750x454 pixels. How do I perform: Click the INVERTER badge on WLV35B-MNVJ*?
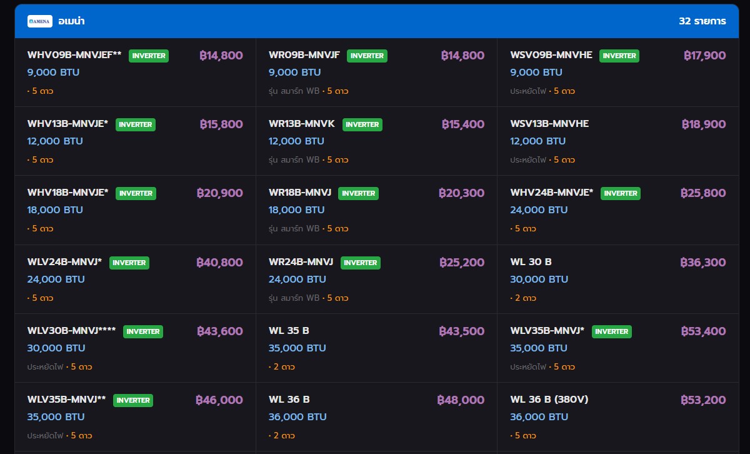[612, 331]
